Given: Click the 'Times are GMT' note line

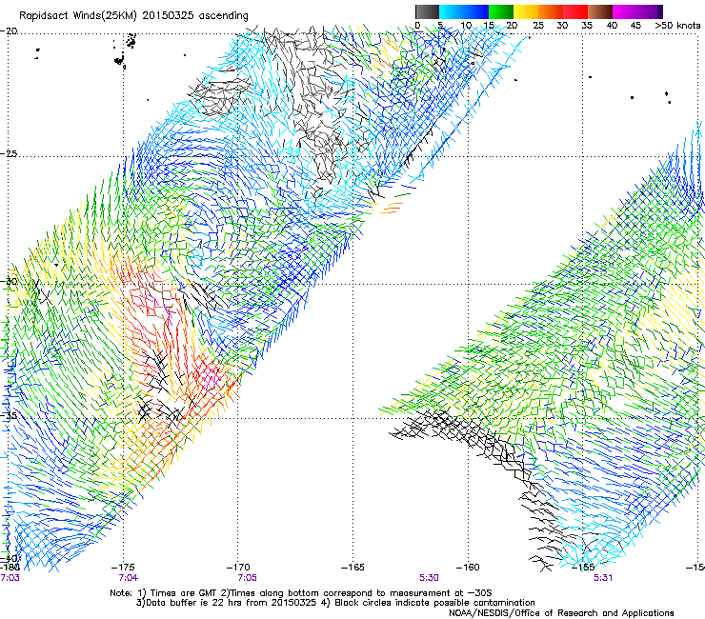Looking at the screenshot, I should 301,593.
